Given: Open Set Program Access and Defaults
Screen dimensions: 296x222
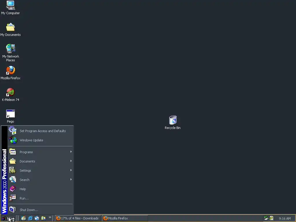Looking at the screenshot, I should tap(40, 131).
